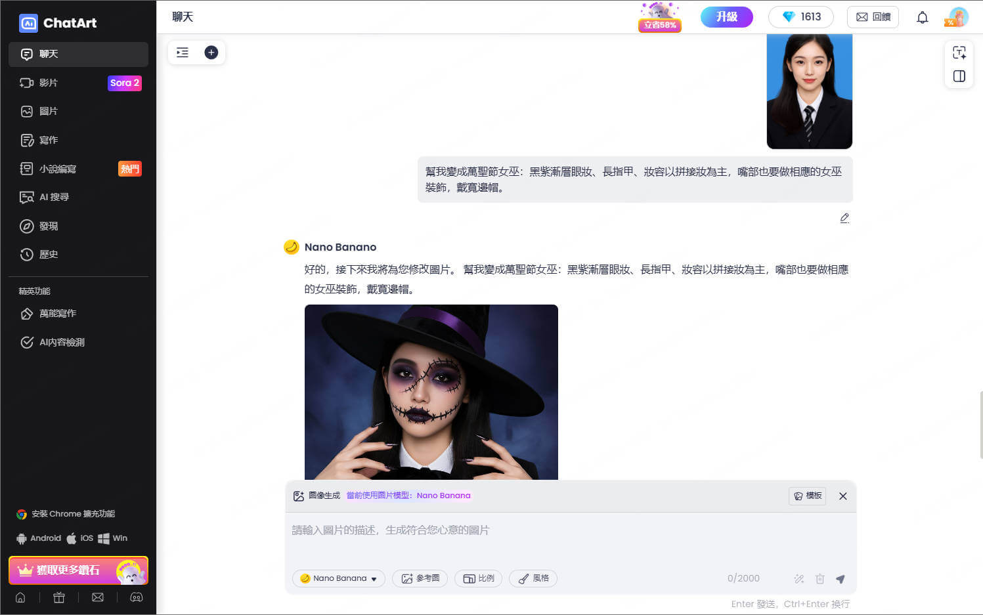Screen dimensions: 983x615
Task: Toggle split view on right panel
Action: click(959, 76)
